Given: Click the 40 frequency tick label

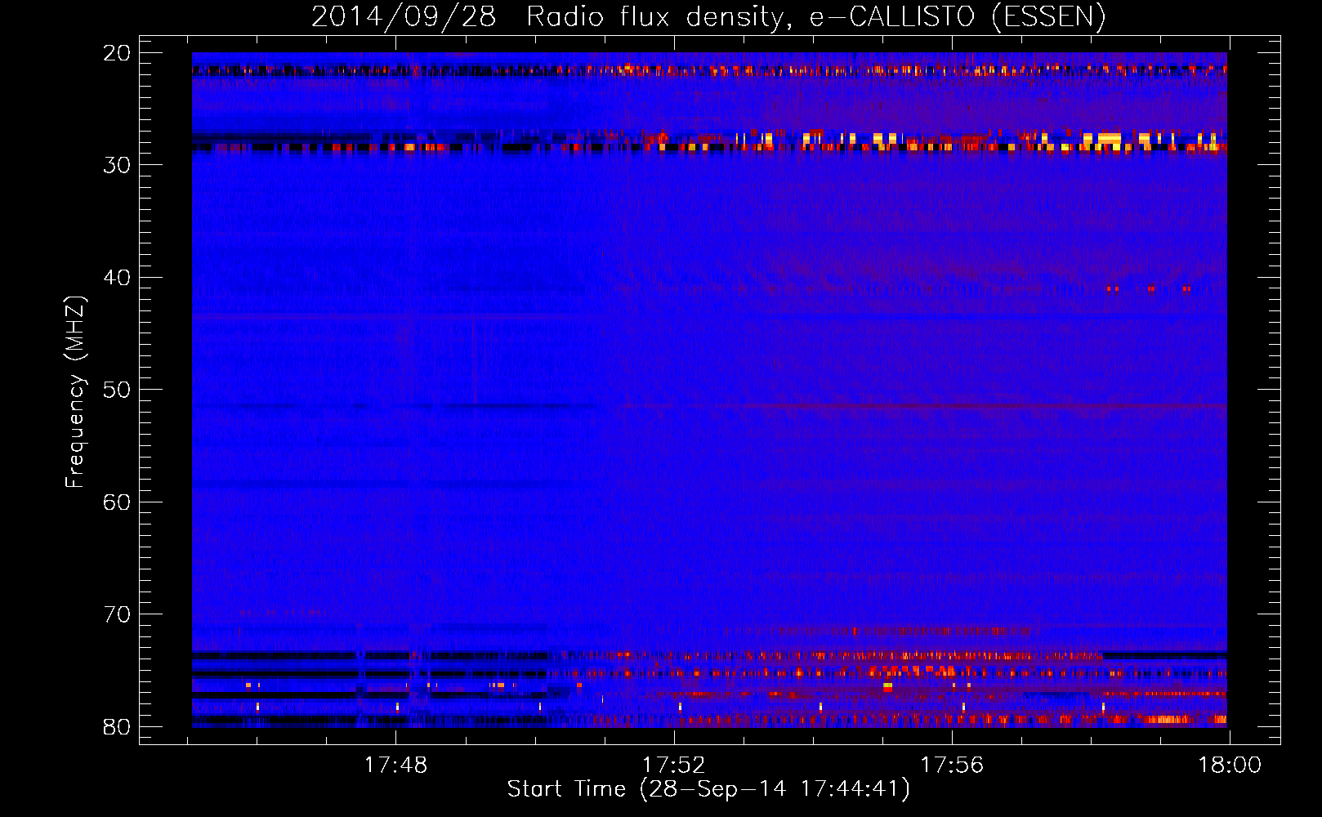Looking at the screenshot, I should (118, 278).
